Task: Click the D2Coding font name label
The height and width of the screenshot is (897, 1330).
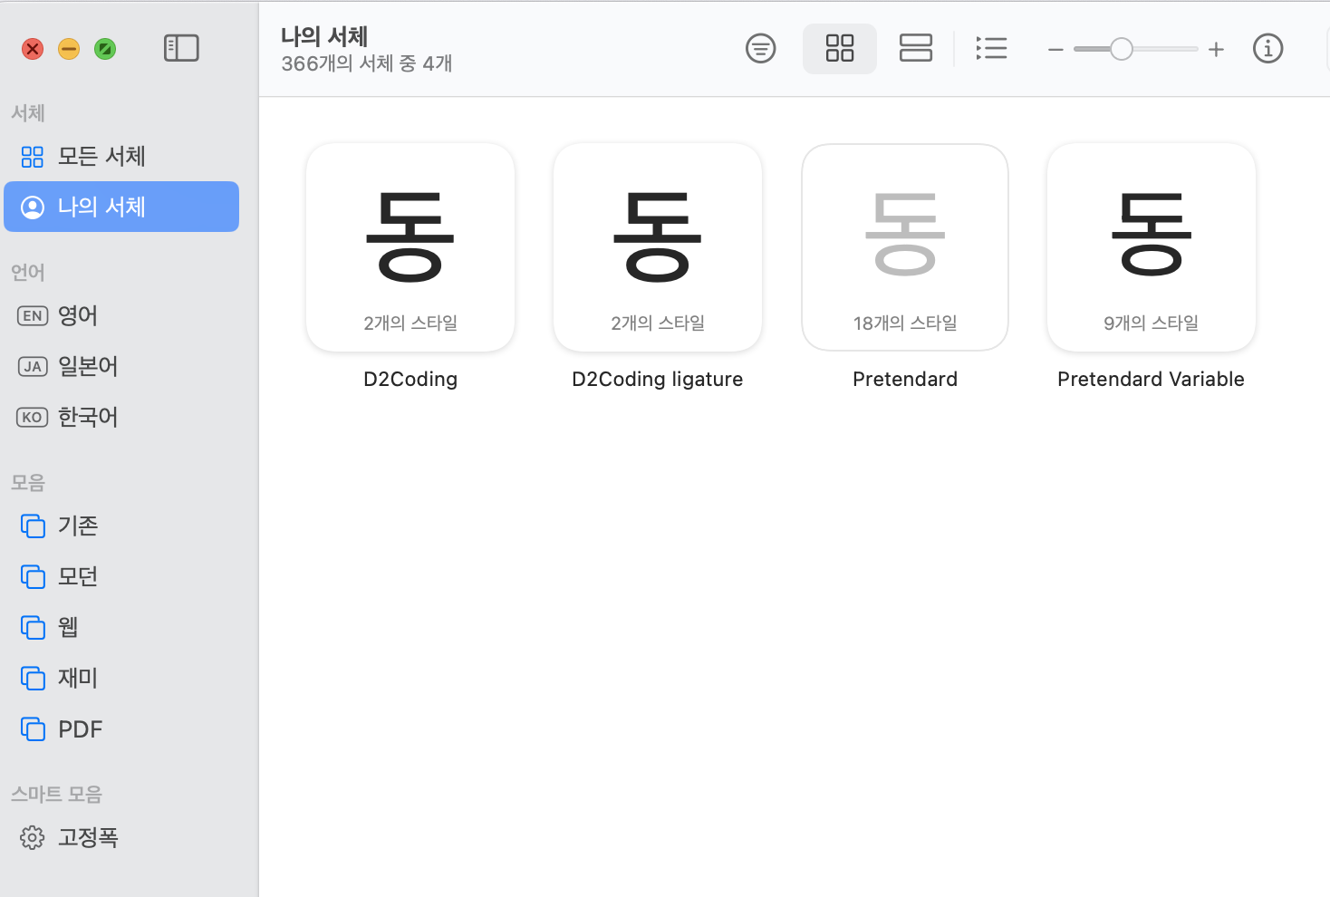Action: click(x=410, y=380)
